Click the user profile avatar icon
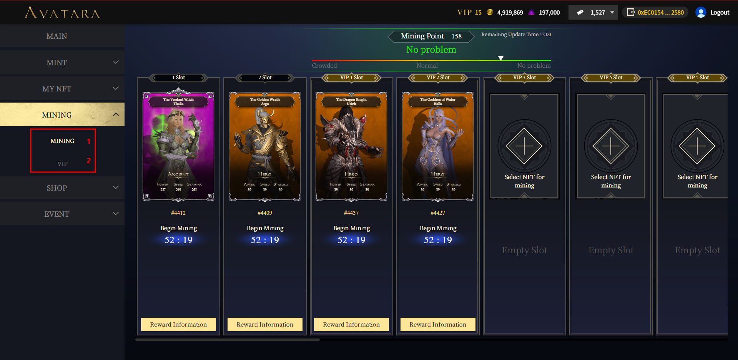Viewport: 738px width, 360px height. tap(701, 12)
